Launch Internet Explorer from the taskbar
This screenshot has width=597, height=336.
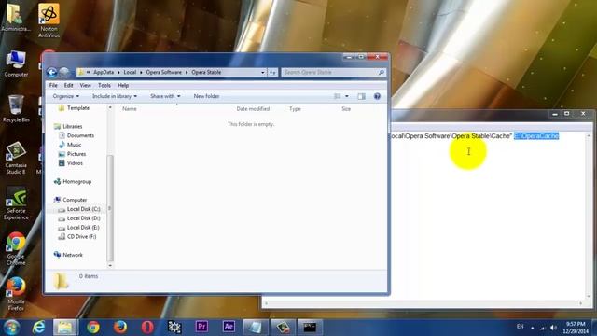pos(38,328)
